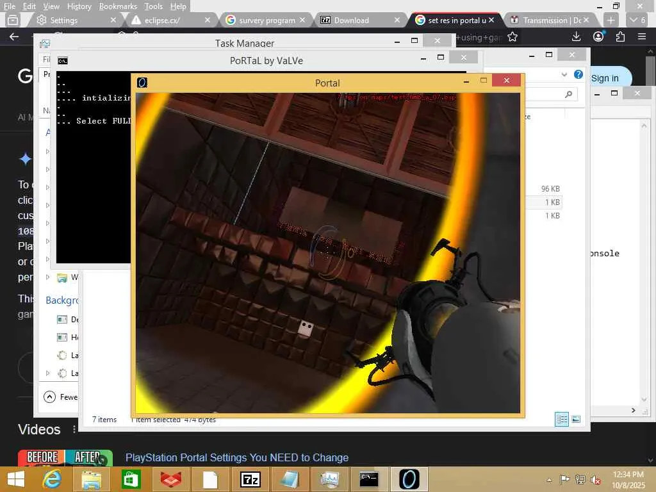Switch to the Settings browser tab

point(76,20)
